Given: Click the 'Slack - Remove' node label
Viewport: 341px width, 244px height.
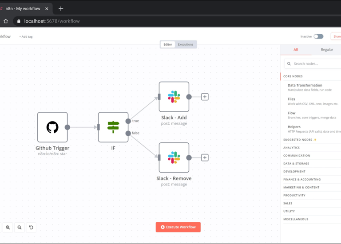Looking at the screenshot, I should (174, 178).
